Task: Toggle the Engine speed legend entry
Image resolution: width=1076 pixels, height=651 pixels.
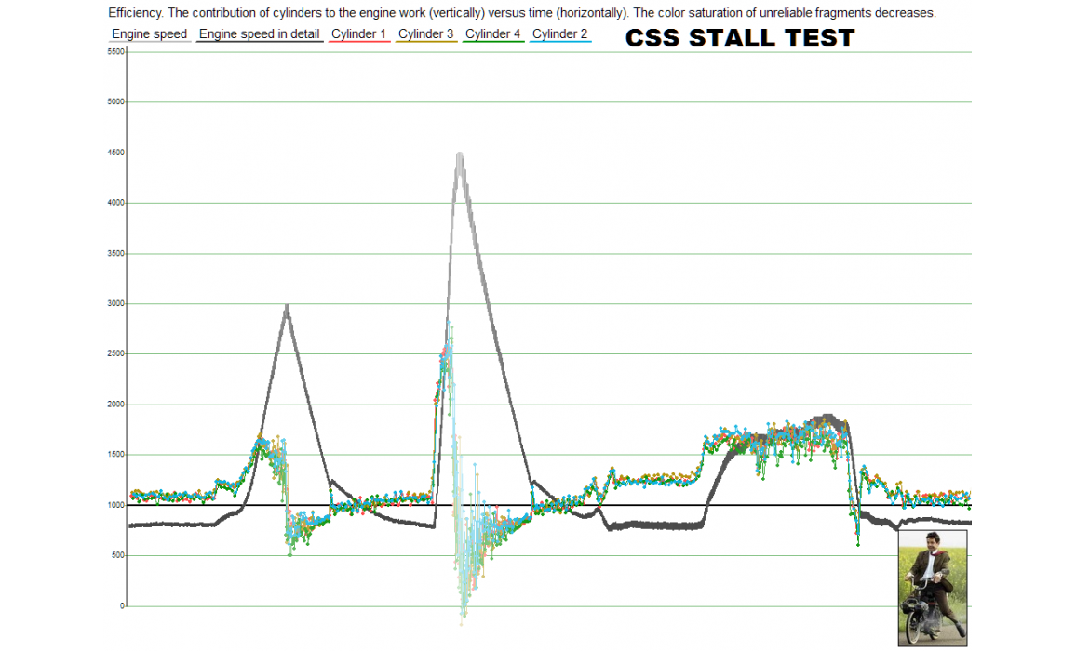Action: point(149,34)
